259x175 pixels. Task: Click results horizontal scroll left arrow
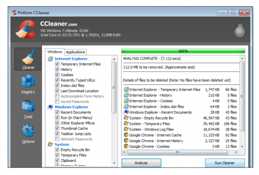pos(124,152)
